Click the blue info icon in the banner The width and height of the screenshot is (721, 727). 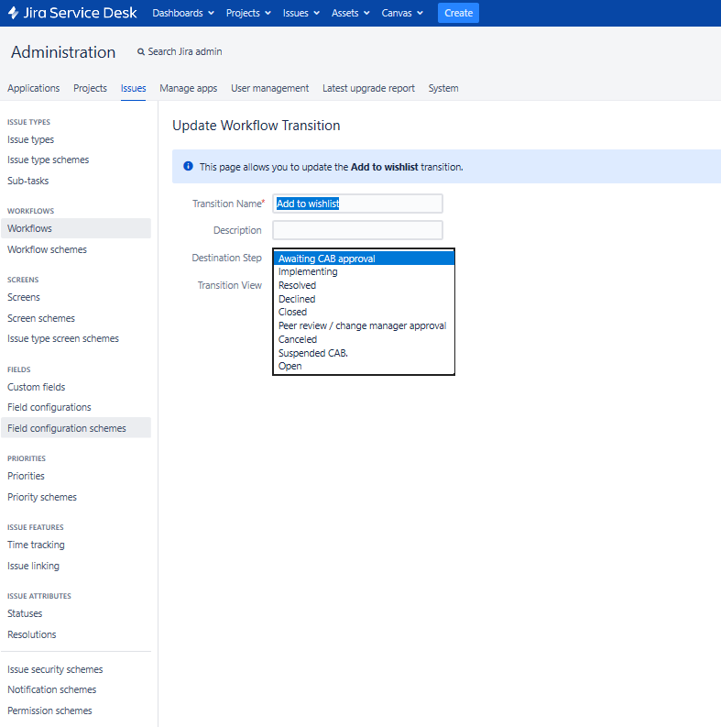(x=188, y=166)
